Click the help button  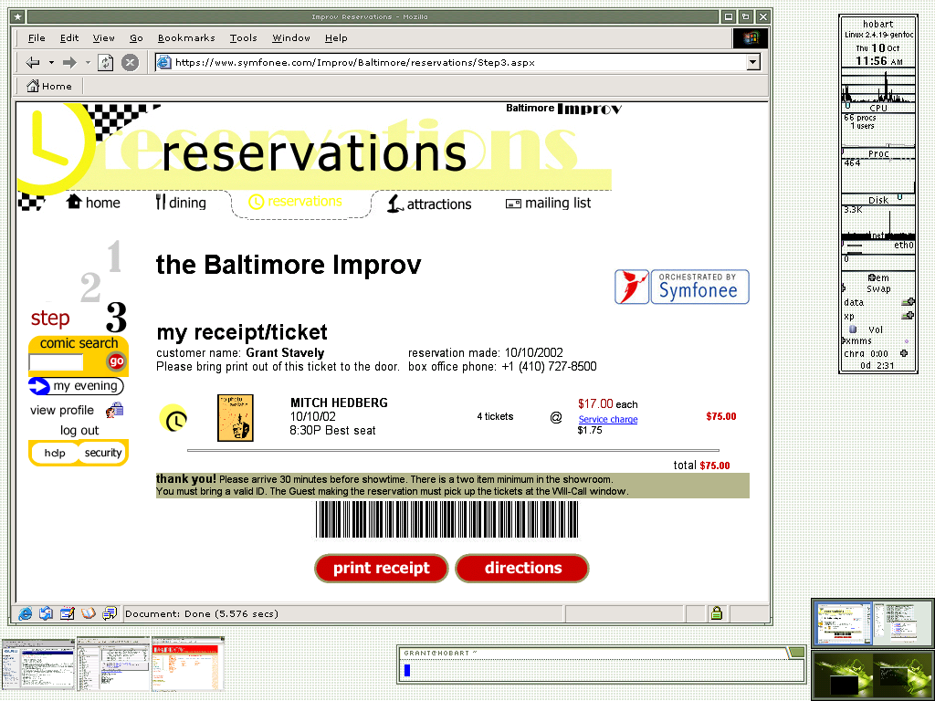point(55,453)
